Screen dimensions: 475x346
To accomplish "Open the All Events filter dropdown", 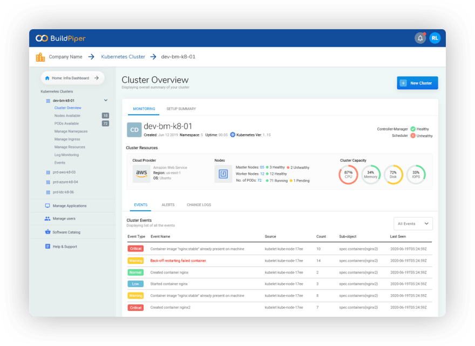I will tap(413, 224).
